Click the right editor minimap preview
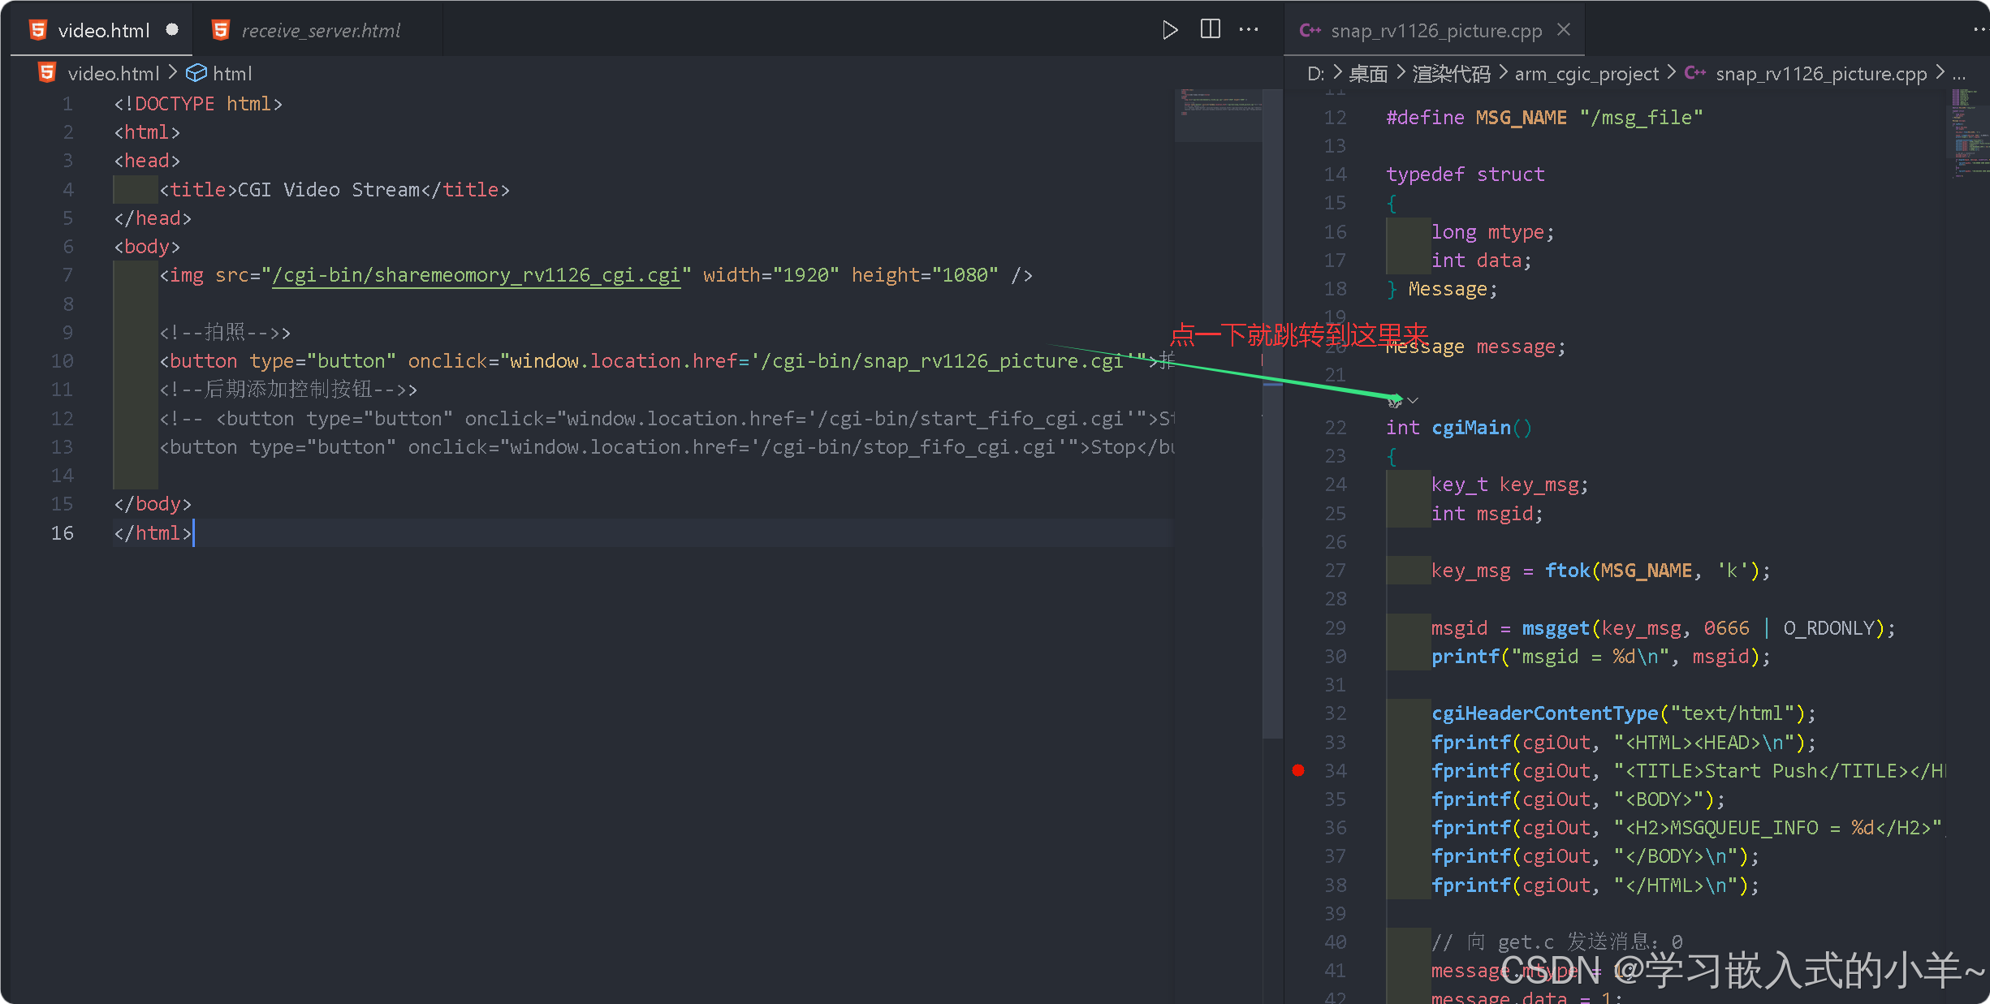The width and height of the screenshot is (1990, 1004). pyautogui.click(x=1968, y=130)
